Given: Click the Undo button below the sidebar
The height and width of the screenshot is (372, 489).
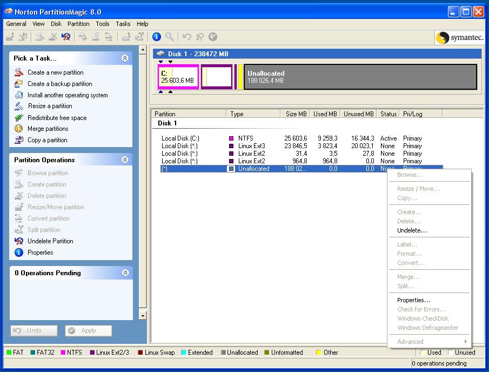Looking at the screenshot, I should [x=34, y=330].
